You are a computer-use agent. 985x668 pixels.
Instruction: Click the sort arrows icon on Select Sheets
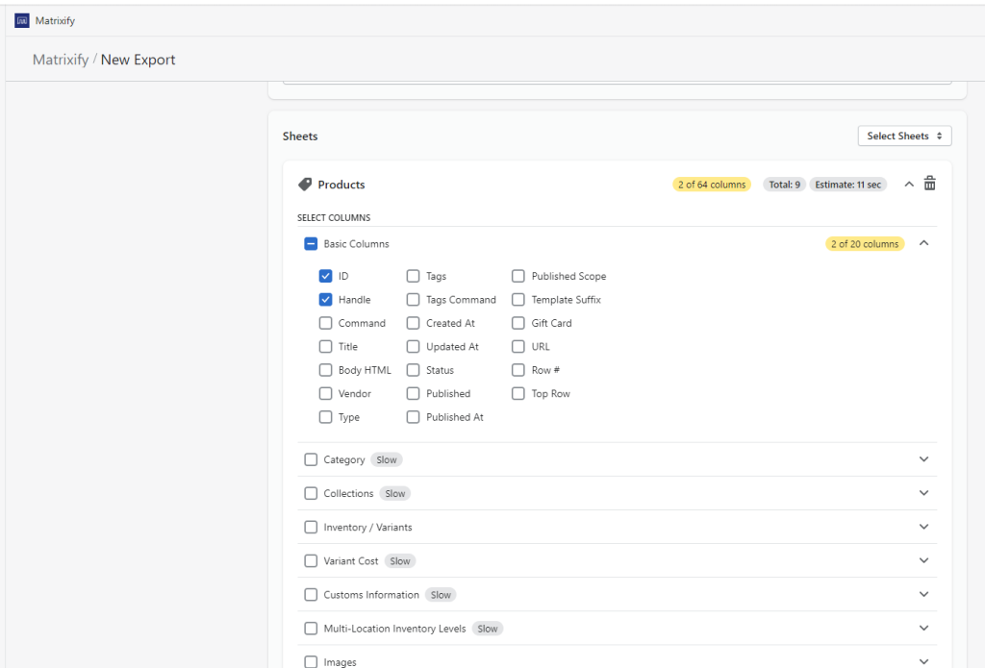coord(941,135)
